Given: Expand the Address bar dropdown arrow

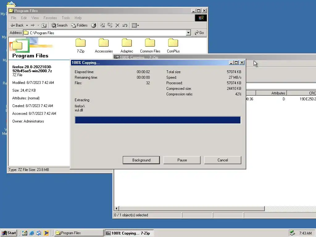Looking at the screenshot, I should pos(189,33).
